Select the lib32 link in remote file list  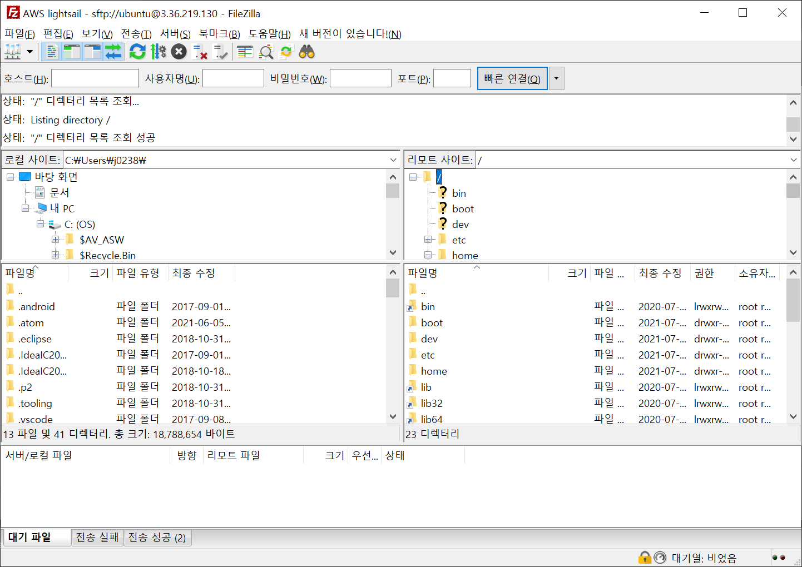click(432, 403)
